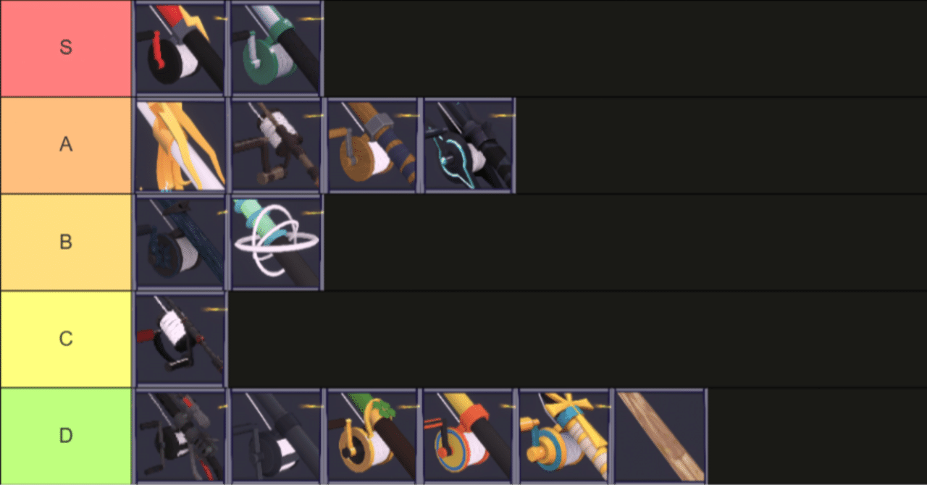Click the golden winged rod in A tier

click(181, 145)
